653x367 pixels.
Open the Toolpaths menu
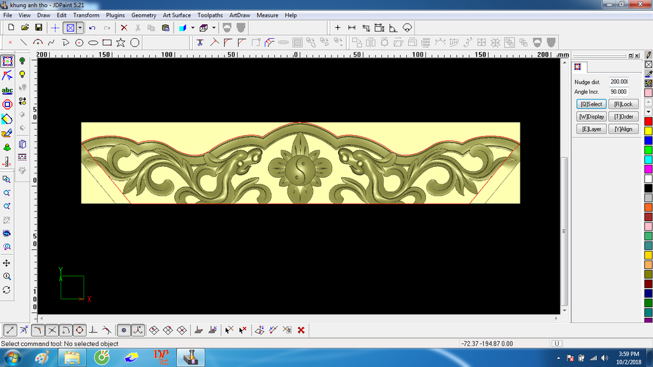[210, 15]
